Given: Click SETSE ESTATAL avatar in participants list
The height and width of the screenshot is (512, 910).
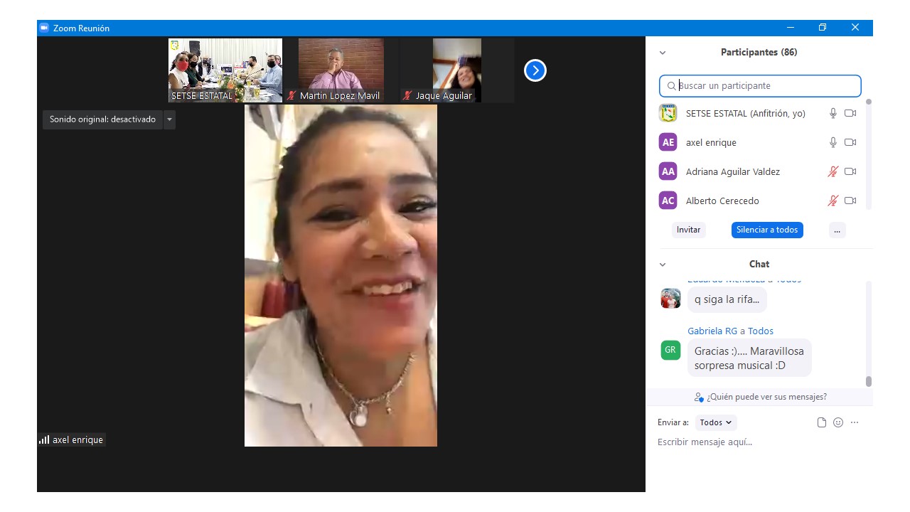Looking at the screenshot, I should (x=668, y=113).
